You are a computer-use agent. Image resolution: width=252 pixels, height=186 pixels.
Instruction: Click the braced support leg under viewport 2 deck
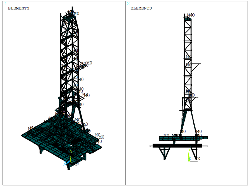[x=165, y=153]
